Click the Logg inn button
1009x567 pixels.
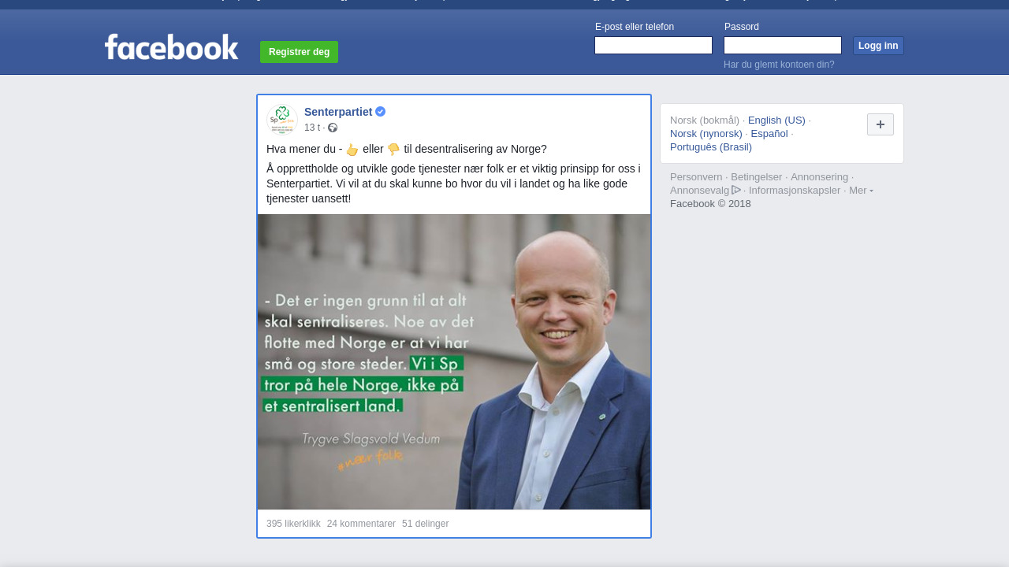coord(878,46)
